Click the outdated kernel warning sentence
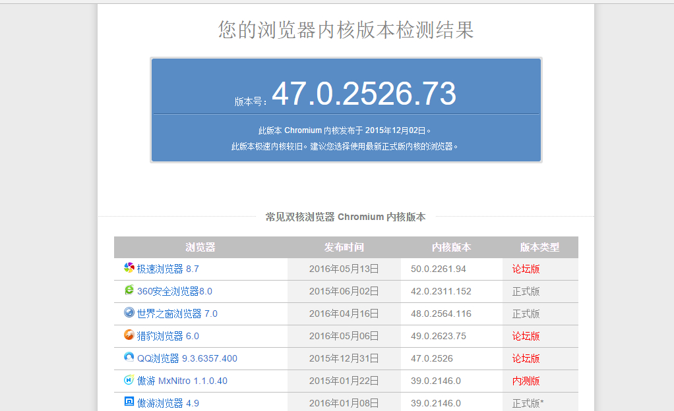Viewport: 674px width, 411px height. [344, 147]
